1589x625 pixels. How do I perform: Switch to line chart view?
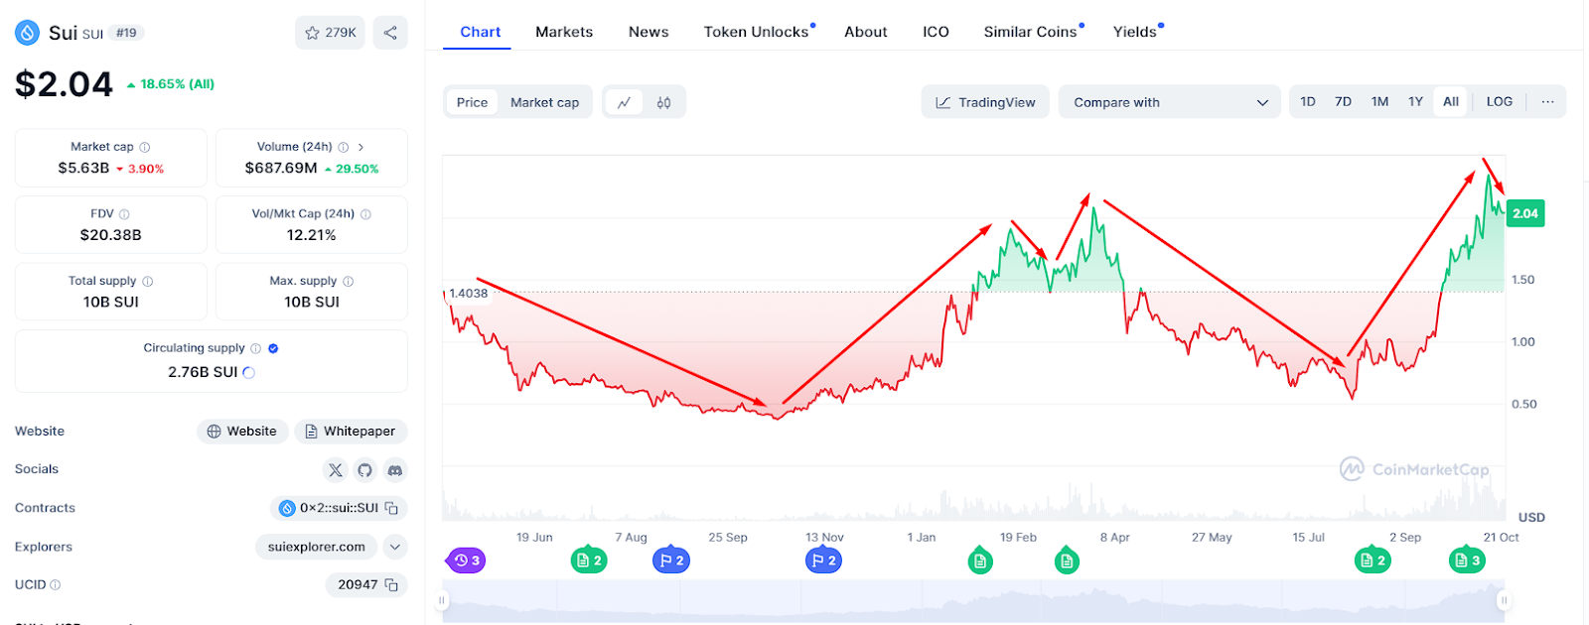pyautogui.click(x=624, y=102)
